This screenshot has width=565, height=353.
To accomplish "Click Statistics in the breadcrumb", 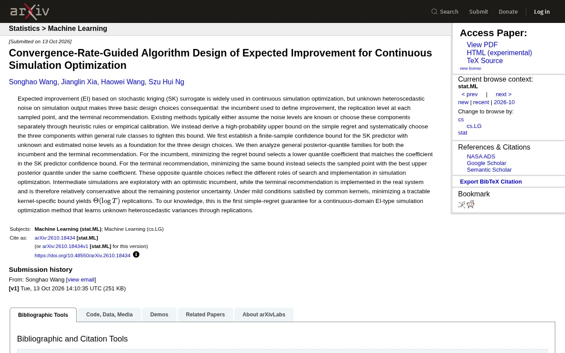I will point(24,29).
